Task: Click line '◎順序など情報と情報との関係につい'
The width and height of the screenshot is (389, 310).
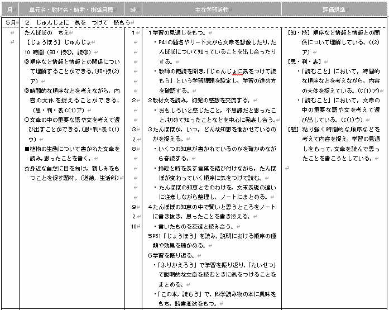Action: [x=72, y=61]
